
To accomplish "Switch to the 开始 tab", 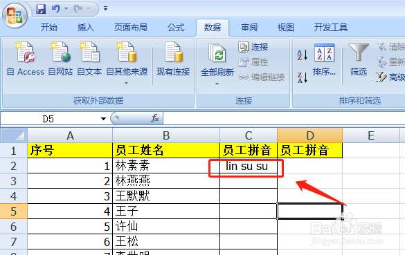I will [49, 27].
